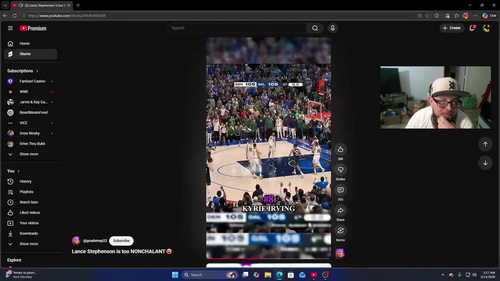Open the Lance Stephenson Short title

[x=121, y=251]
